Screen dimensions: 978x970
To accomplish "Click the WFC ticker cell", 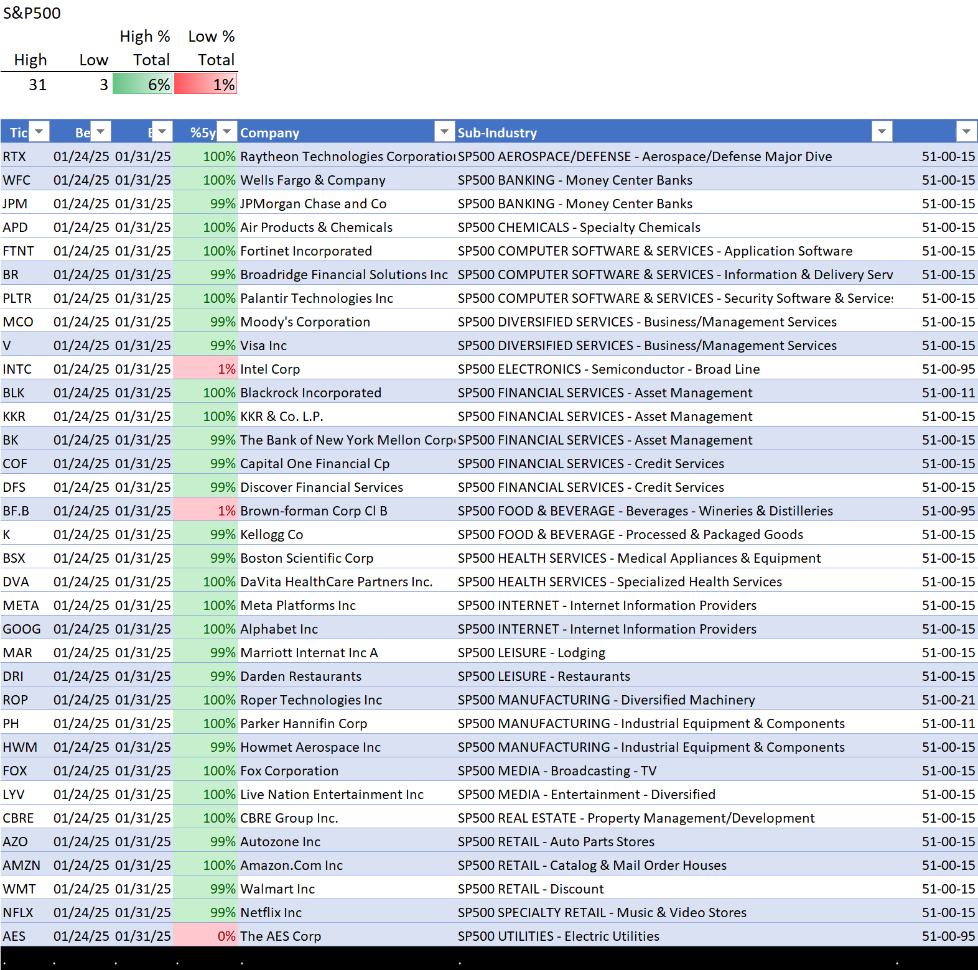I will pos(26,180).
